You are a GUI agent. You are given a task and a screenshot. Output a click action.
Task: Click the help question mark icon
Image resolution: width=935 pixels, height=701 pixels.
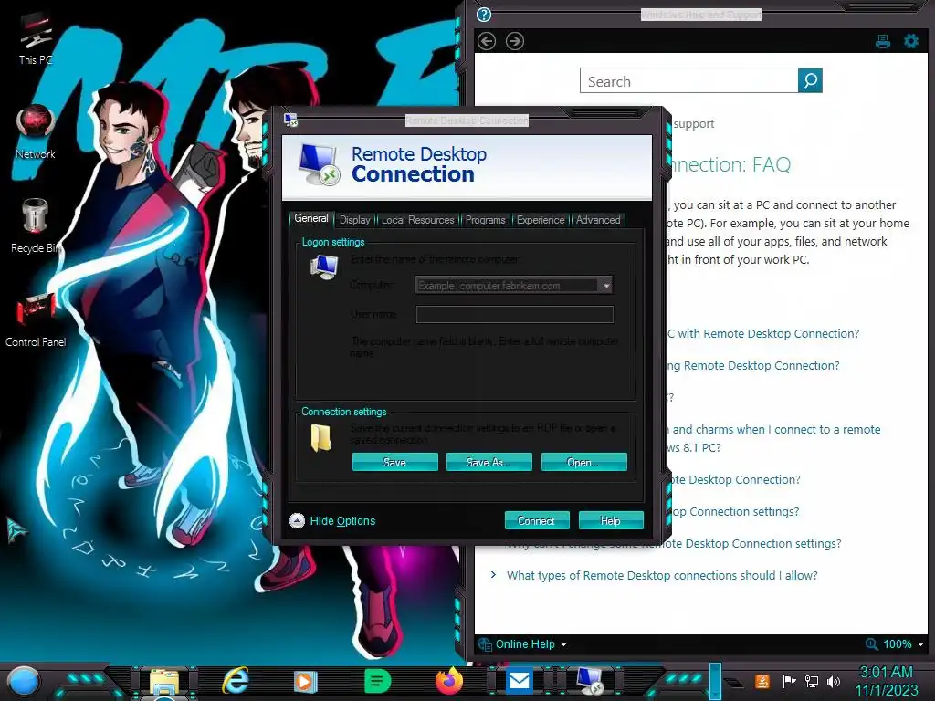pos(484,15)
